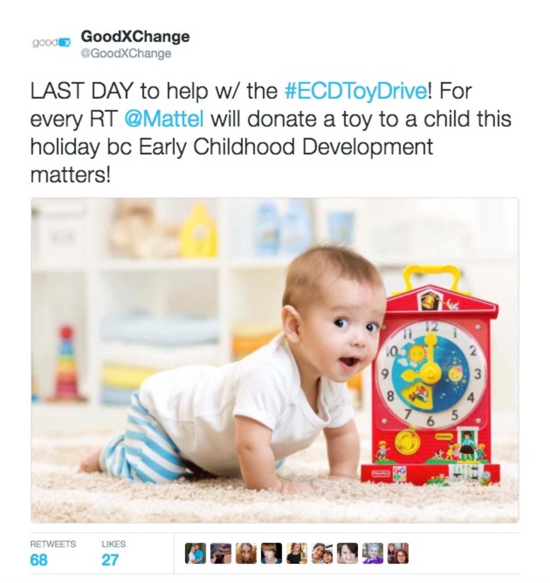Image resolution: width=550 pixels, height=583 pixels.
Task: Open avatar of short-haired person on dark background
Action: 271,553
